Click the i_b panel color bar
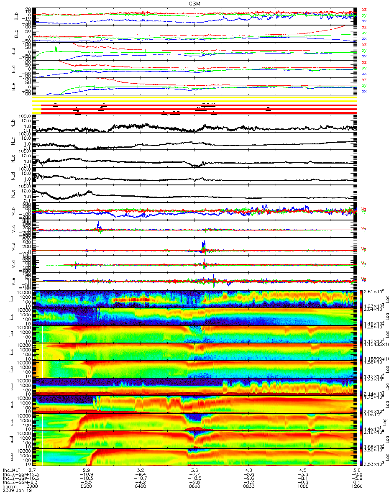Image resolution: width=389 pixels, height=502 pixels. coord(361,299)
